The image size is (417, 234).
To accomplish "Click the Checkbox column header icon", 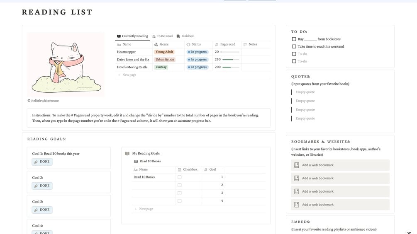I will click(x=180, y=169).
